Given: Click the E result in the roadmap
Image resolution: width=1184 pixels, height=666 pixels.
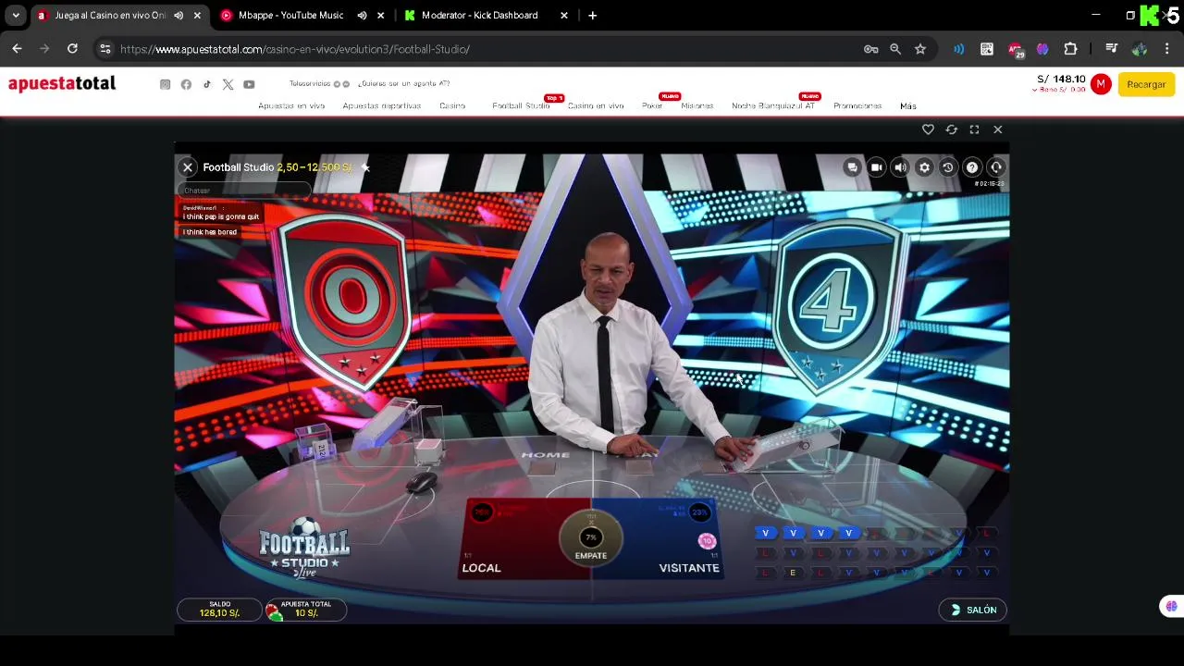Looking at the screenshot, I should coord(793,573).
